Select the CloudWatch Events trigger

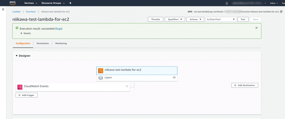[73, 87]
